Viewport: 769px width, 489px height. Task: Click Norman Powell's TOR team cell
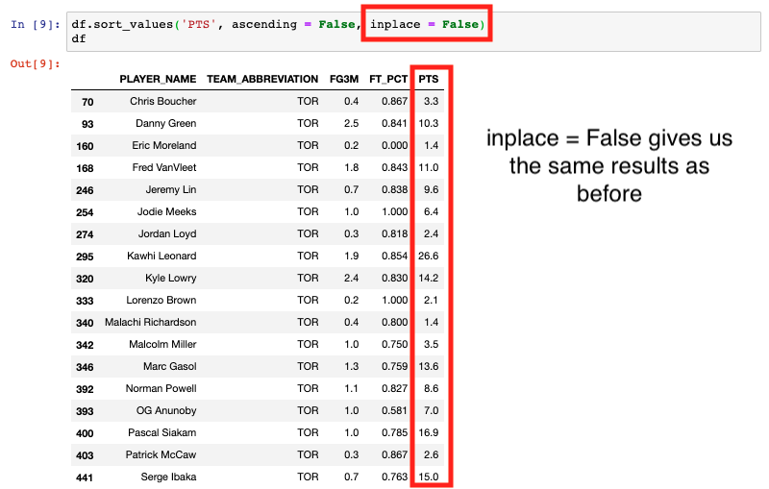[x=308, y=388]
